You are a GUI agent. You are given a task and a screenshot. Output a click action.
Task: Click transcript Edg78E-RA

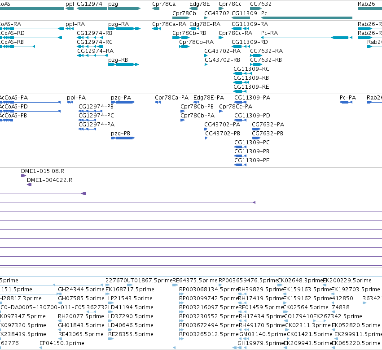coord(205,24)
